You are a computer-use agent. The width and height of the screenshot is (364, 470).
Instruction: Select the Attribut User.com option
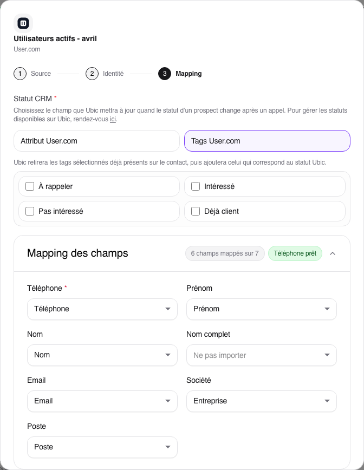coord(96,141)
